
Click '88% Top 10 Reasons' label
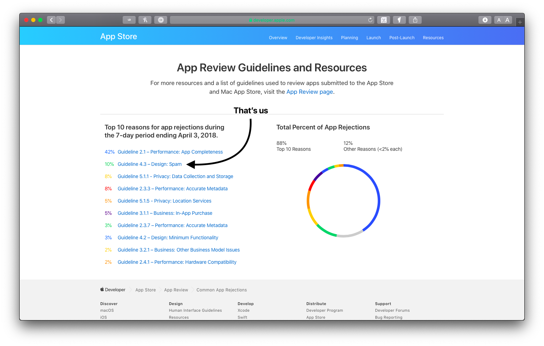pyautogui.click(x=293, y=146)
